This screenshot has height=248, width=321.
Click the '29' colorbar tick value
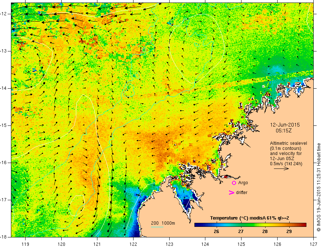point(289,232)
